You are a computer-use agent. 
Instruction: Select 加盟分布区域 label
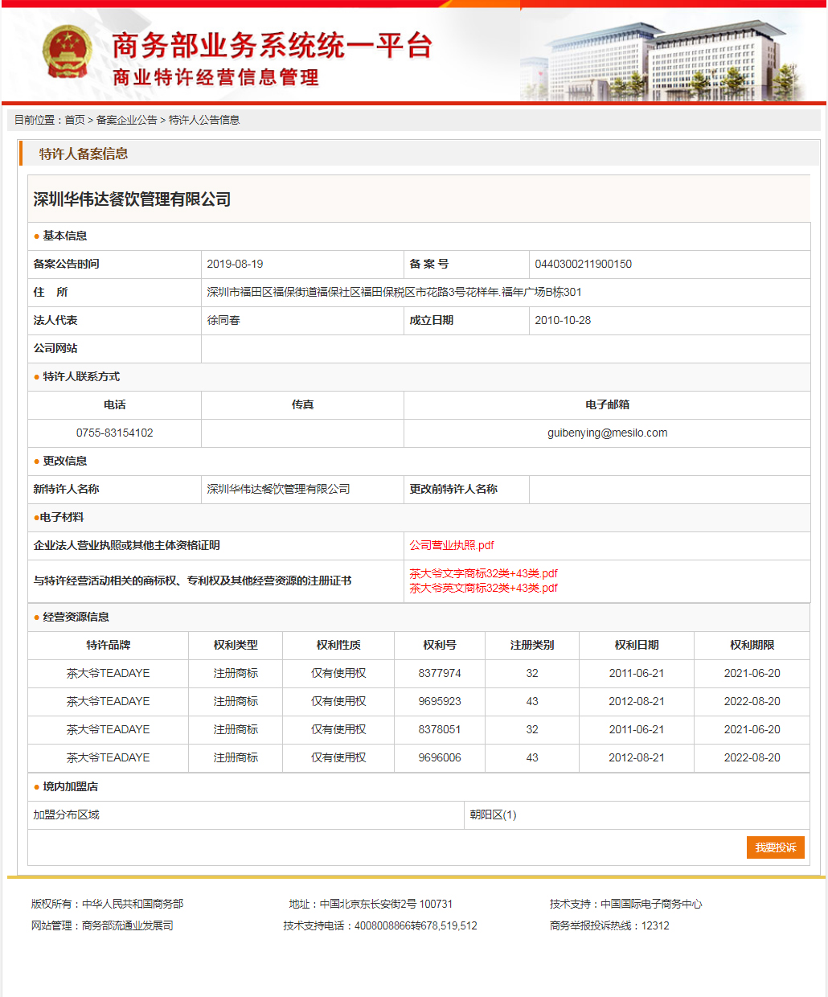click(66, 814)
